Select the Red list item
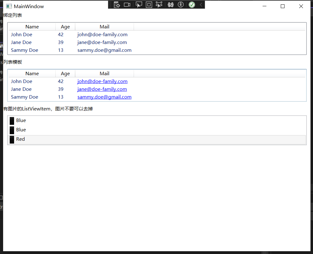313x254 pixels. [x=157, y=139]
